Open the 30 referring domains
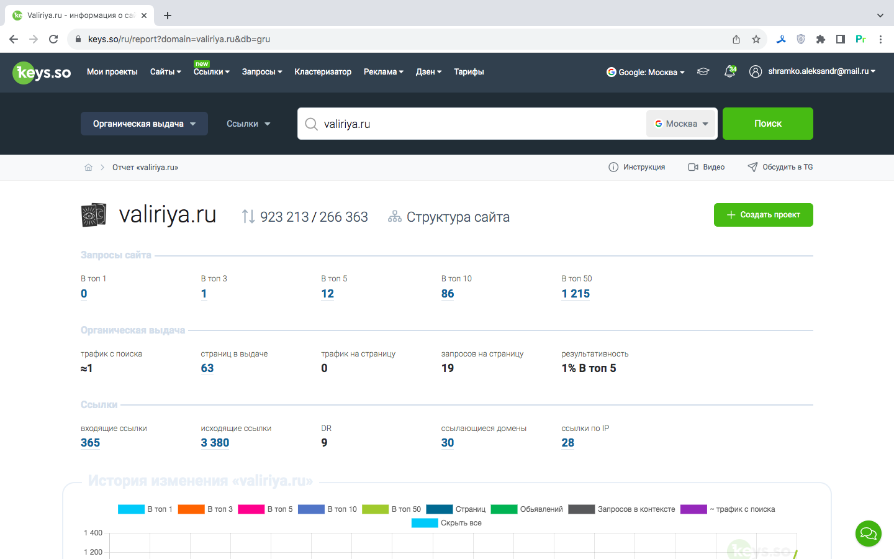This screenshot has width=894, height=559. pos(448,443)
